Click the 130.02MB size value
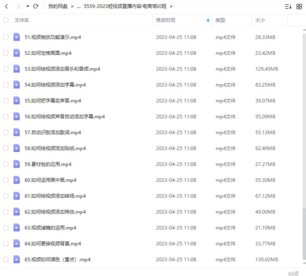Screen dimensions: 306x276 click(267, 259)
